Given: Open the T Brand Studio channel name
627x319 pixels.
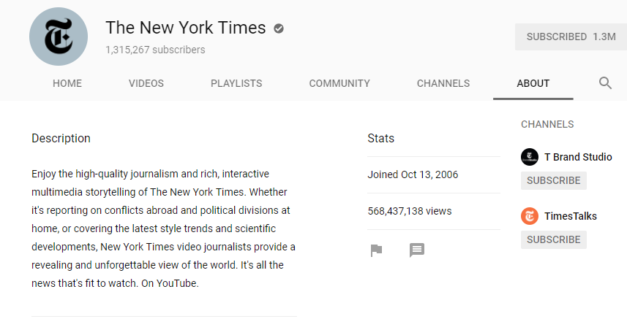Looking at the screenshot, I should point(578,157).
